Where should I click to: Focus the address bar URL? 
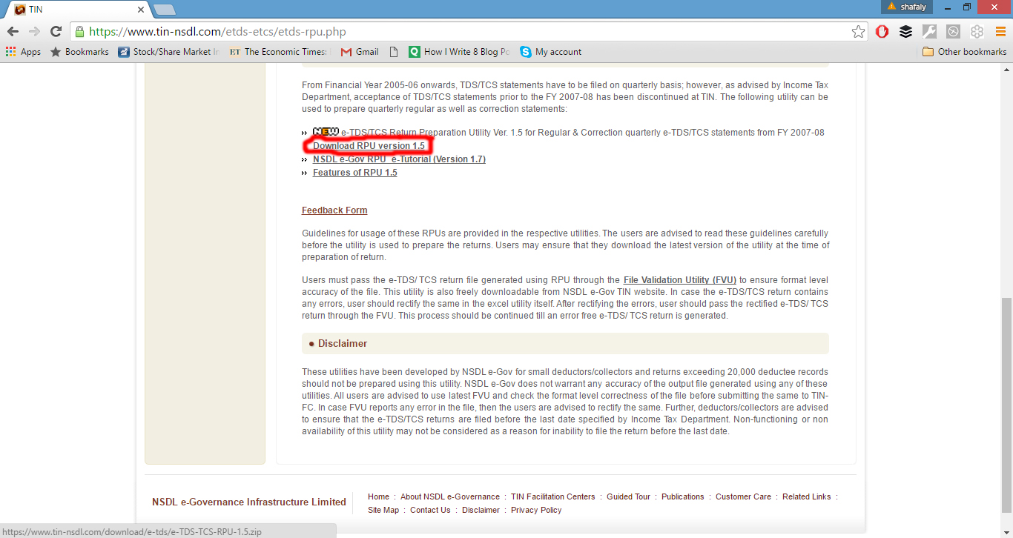pos(467,32)
